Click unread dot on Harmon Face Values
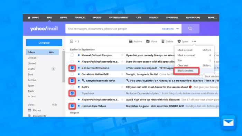The height and width of the screenshot is (136, 242). pyautogui.click(x=79, y=106)
